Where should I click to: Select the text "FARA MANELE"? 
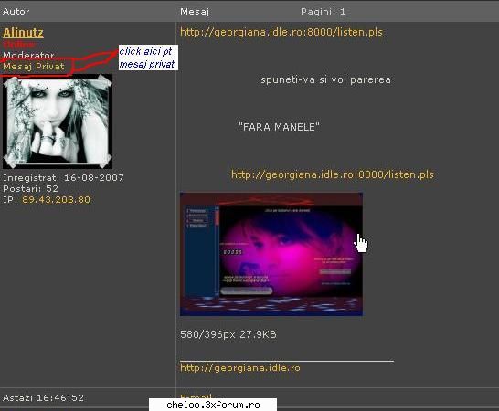coord(279,127)
